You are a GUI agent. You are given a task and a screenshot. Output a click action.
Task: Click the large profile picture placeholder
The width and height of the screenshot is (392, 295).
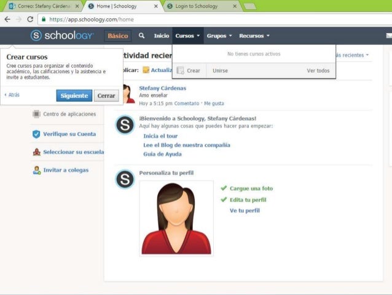(176, 218)
